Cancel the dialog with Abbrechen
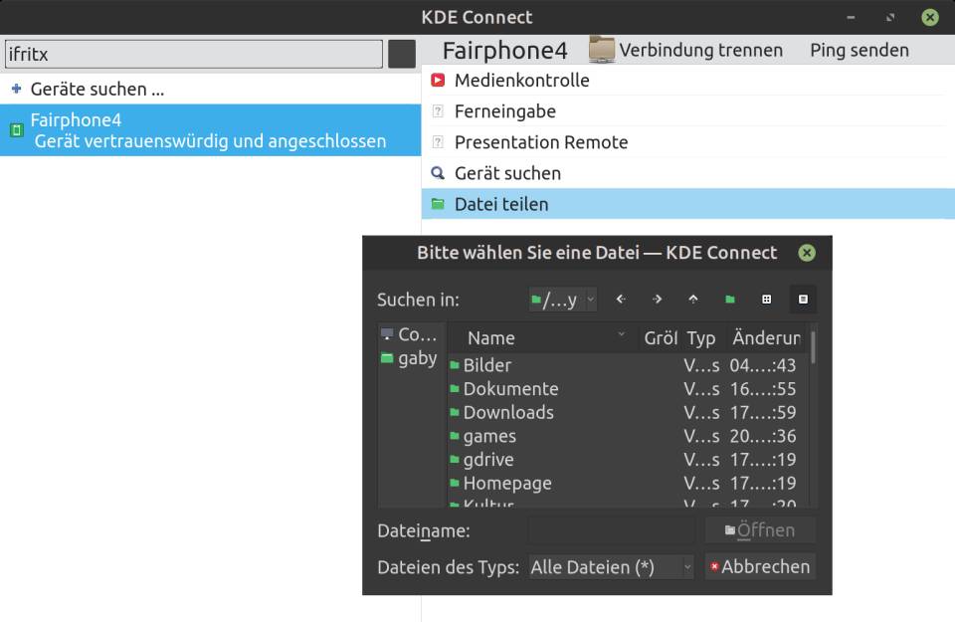Image resolution: width=955 pixels, height=622 pixels. click(759, 566)
